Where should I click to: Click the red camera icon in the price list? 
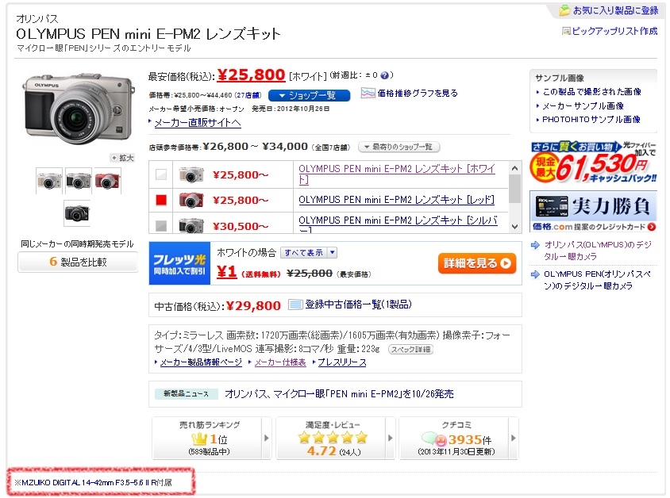pos(191,200)
